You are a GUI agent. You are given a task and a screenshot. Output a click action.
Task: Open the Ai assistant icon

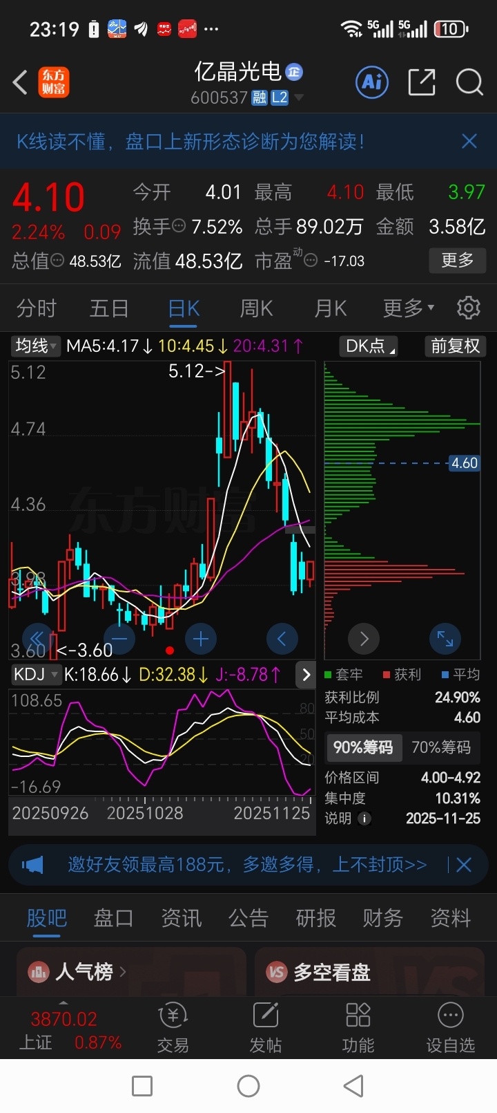coord(373,82)
